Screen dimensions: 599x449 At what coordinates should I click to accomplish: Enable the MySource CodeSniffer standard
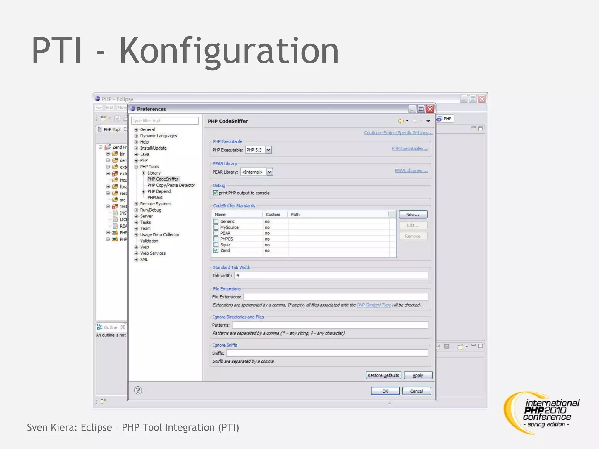(216, 227)
